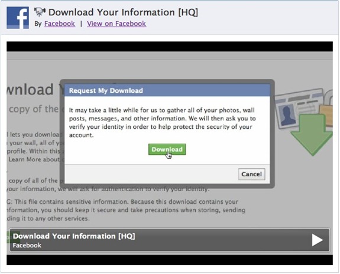Click the dialog message paragraph text
This screenshot has height=274, width=340.
point(162,123)
